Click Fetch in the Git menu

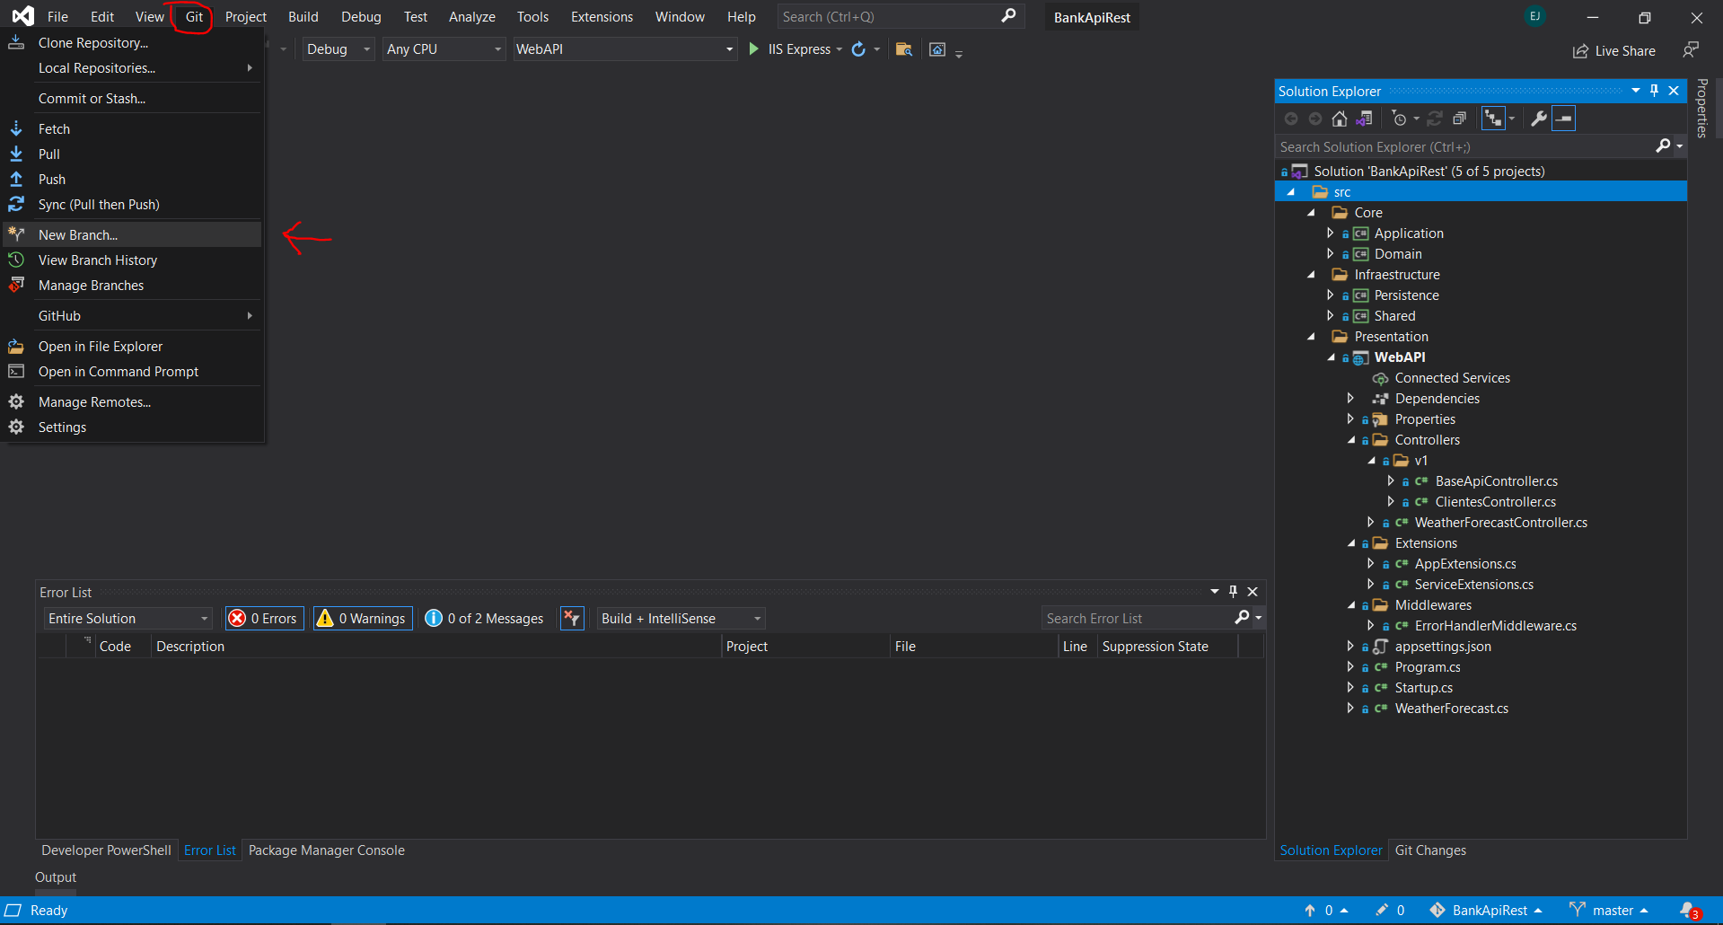pos(133,129)
